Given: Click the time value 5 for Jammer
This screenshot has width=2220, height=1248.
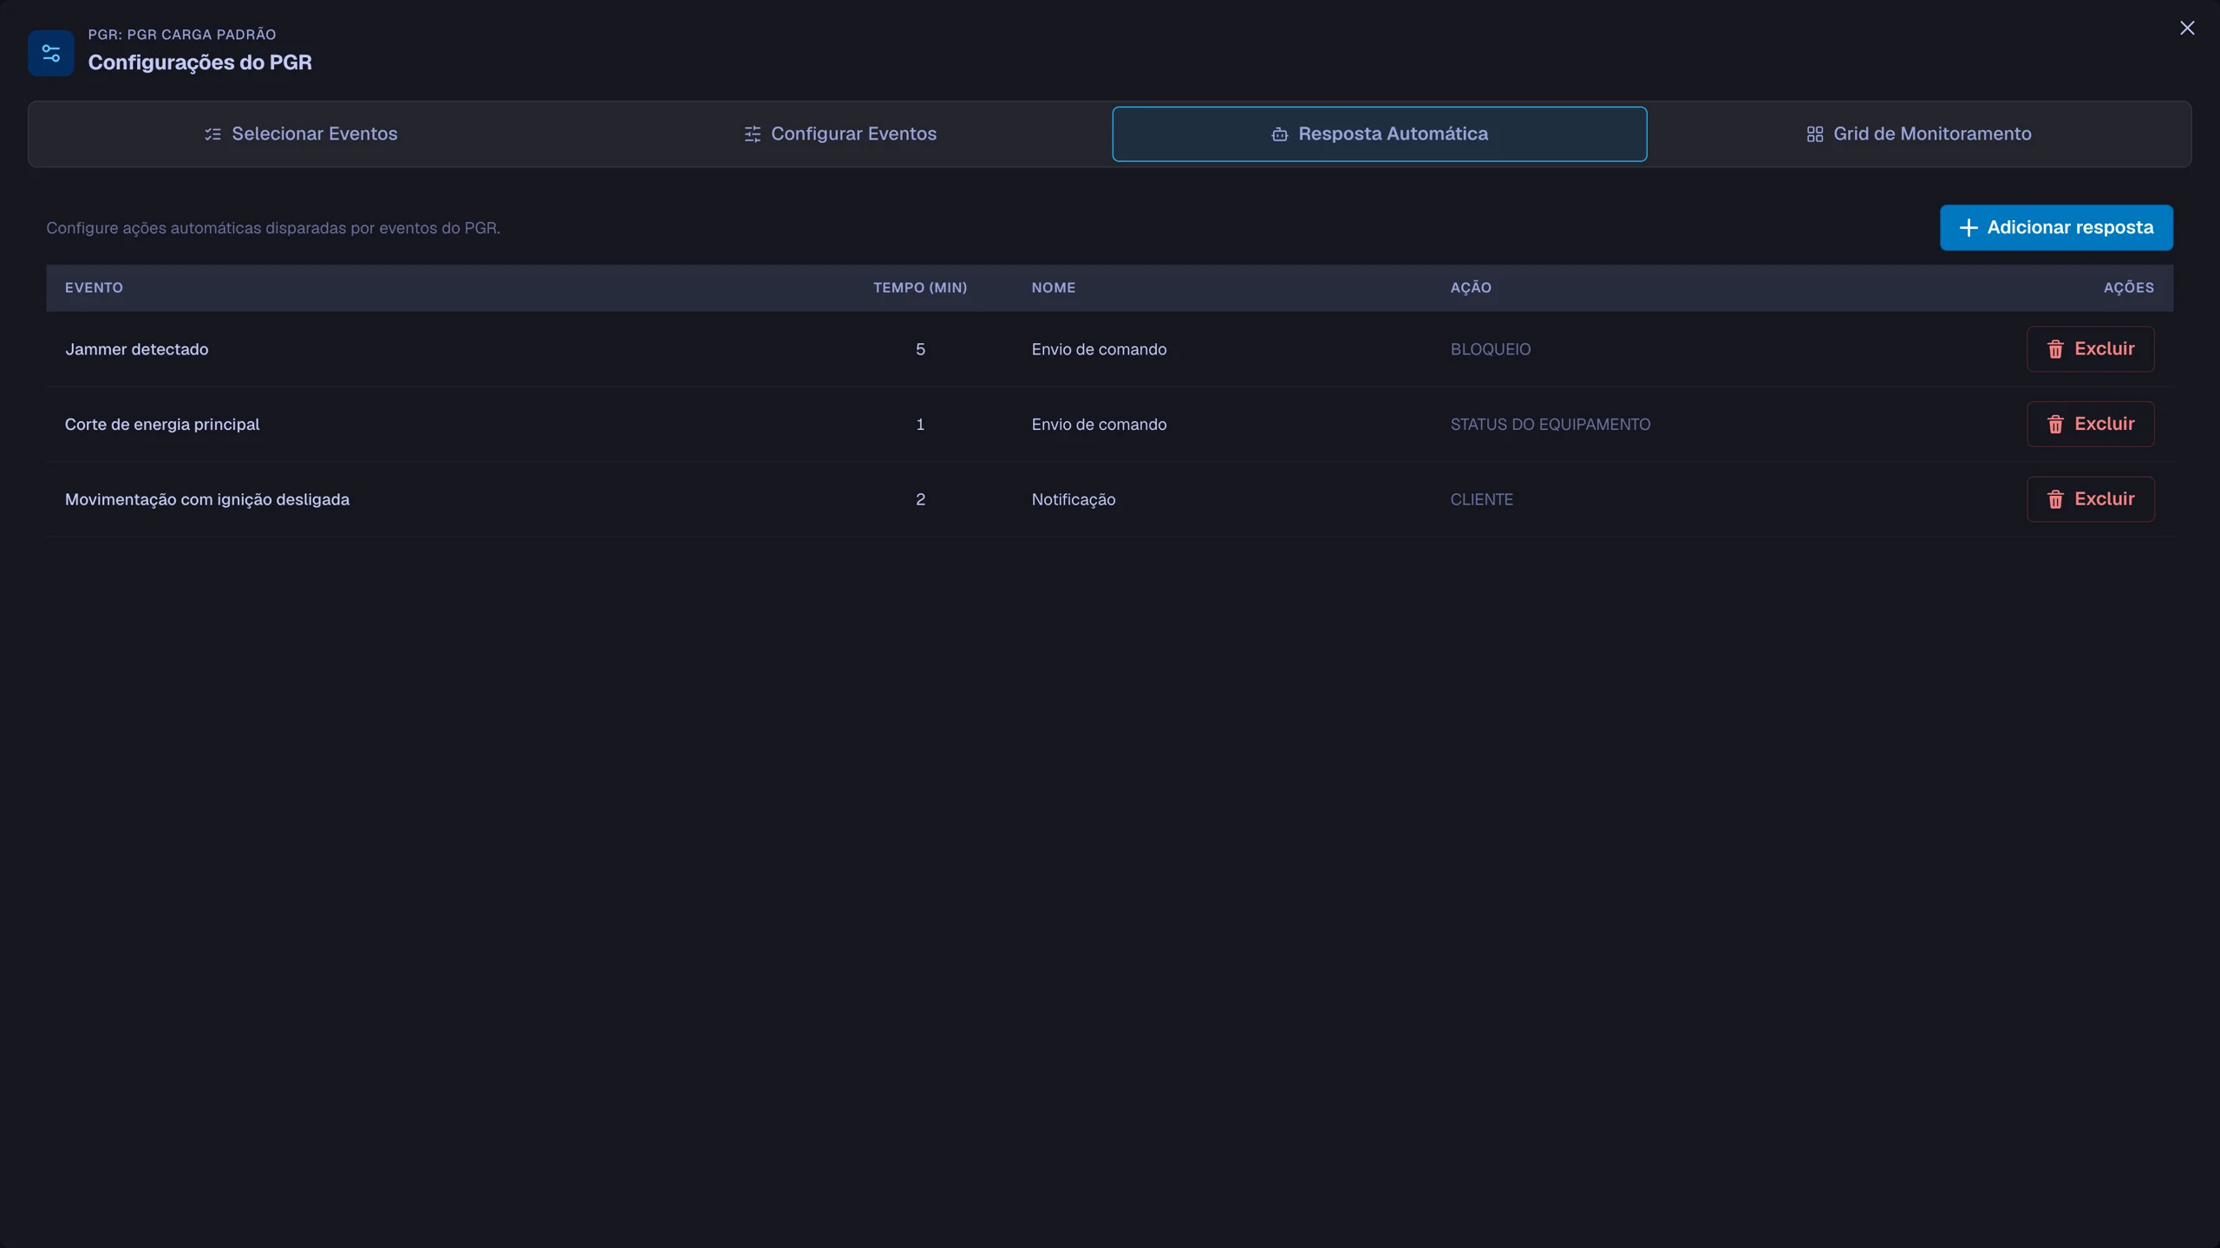Looking at the screenshot, I should (920, 349).
